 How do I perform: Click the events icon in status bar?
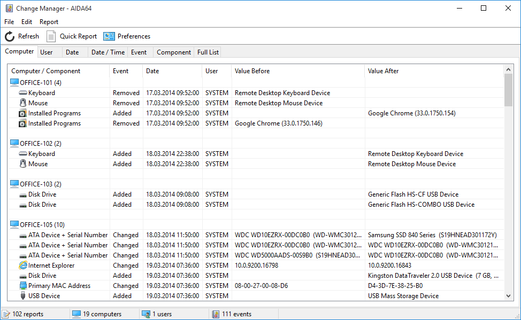pos(216,314)
